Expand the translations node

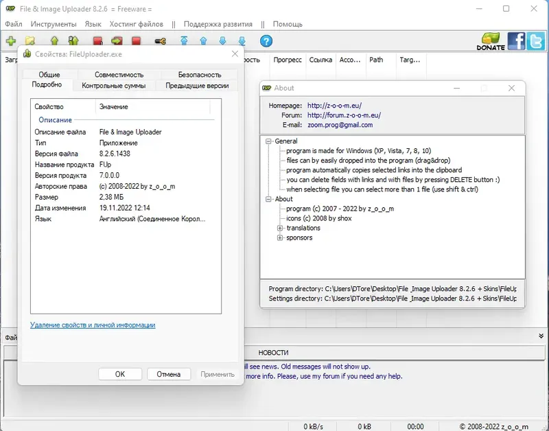tap(280, 229)
